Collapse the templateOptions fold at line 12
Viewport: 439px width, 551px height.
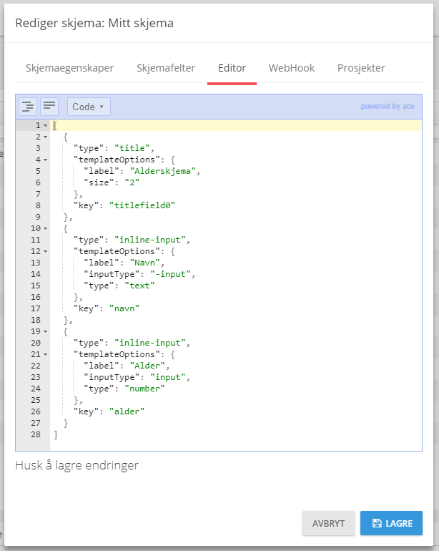[x=45, y=252]
